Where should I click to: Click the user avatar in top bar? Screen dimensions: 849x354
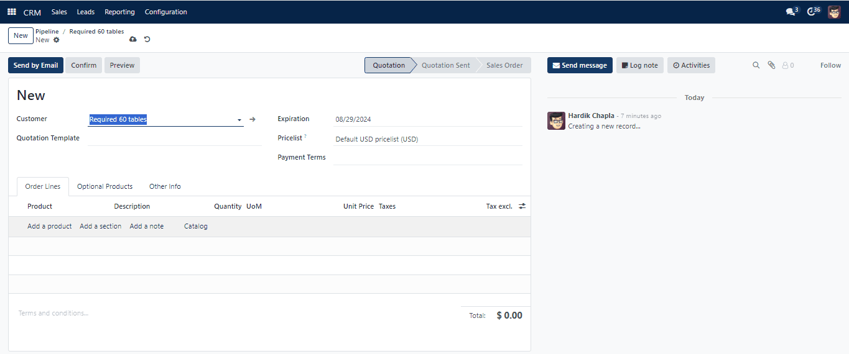pos(834,12)
